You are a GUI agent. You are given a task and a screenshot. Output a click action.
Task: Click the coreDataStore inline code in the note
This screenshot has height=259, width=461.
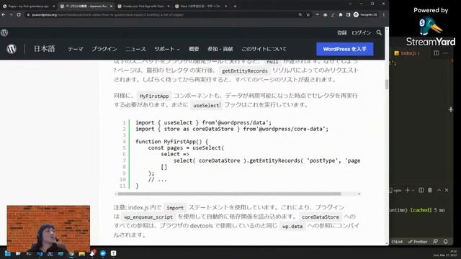(321, 217)
